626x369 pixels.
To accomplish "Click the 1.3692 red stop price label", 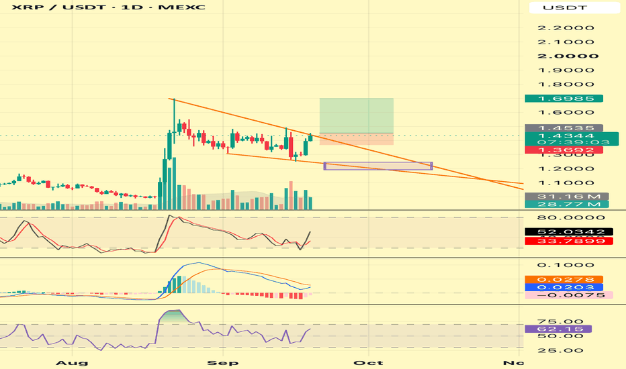I will click(564, 150).
